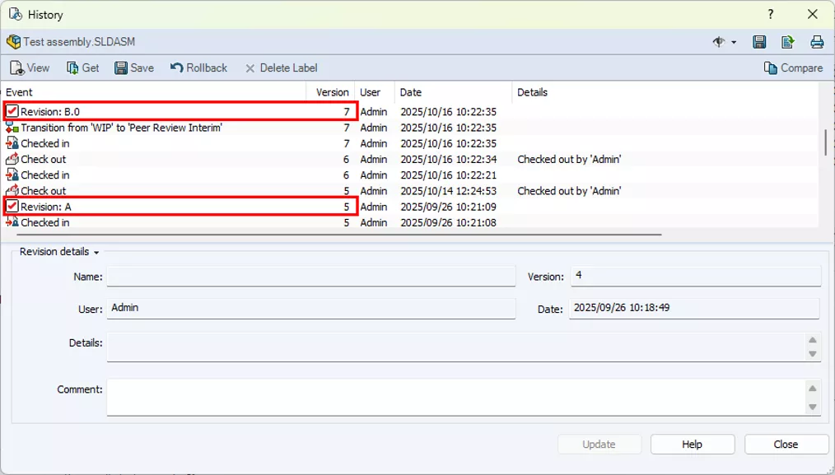The width and height of the screenshot is (835, 475).
Task: Select the Revision: B.0 row icon
Action: coord(12,111)
